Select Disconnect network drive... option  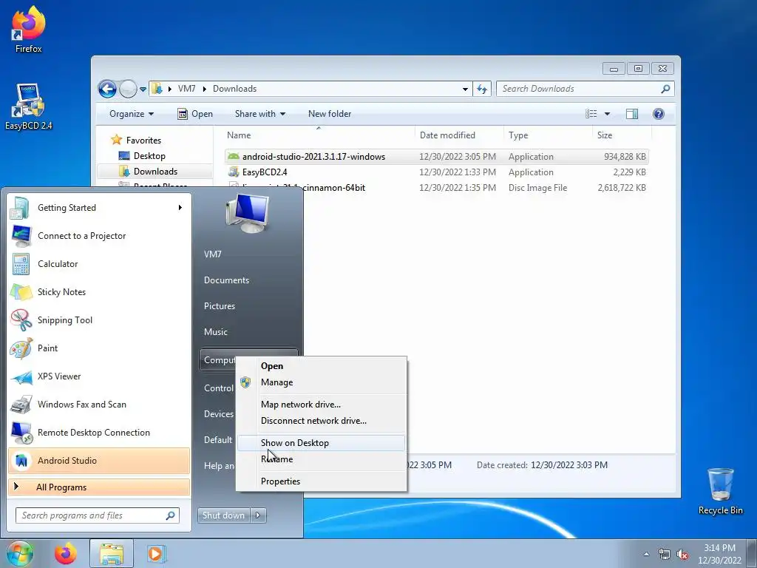tap(322, 421)
